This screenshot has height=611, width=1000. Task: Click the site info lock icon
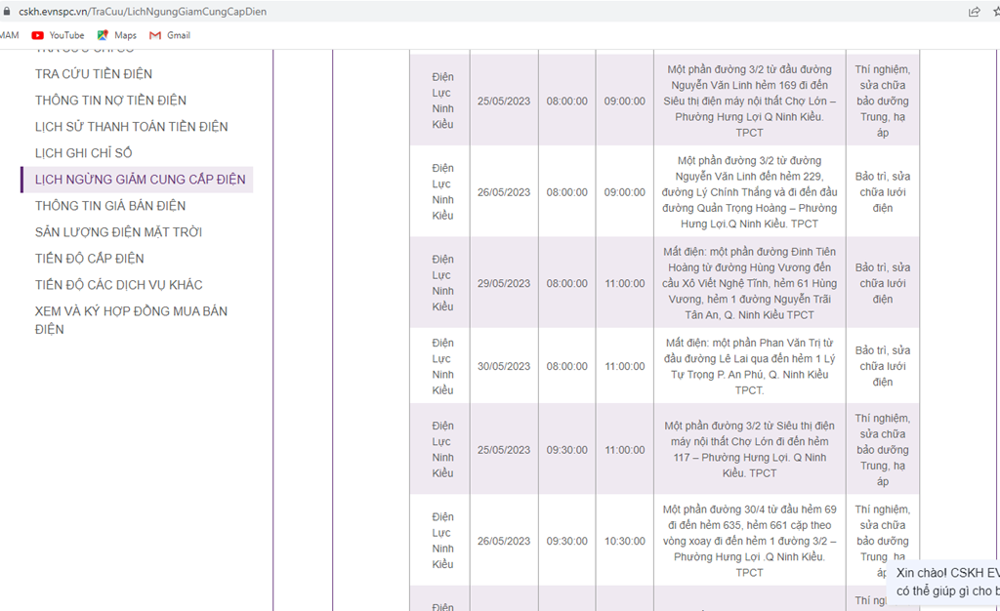click(8, 12)
